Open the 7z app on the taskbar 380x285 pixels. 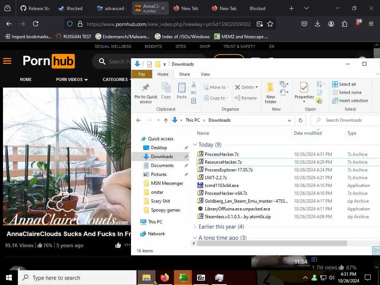(201, 278)
